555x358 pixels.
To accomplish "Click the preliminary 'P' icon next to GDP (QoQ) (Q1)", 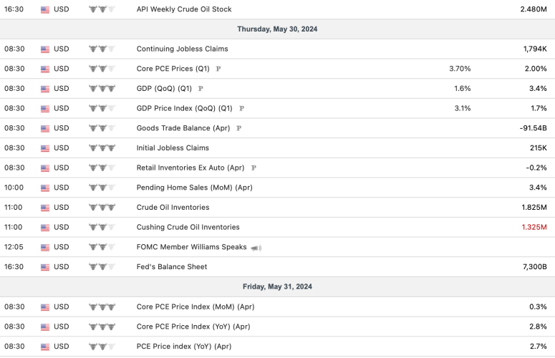I will coord(201,89).
